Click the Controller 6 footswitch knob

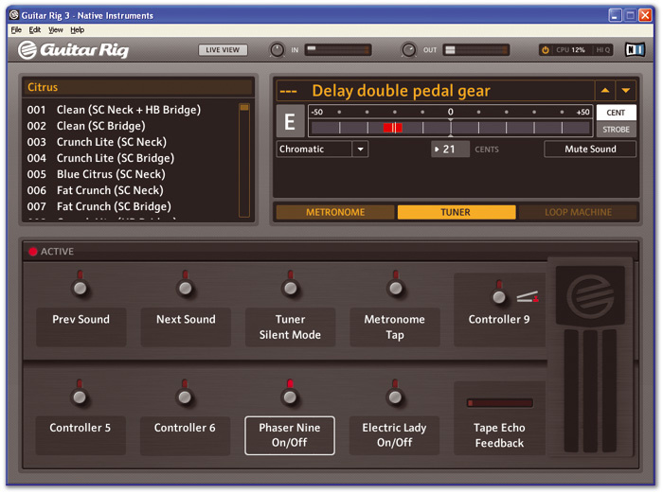pyautogui.click(x=185, y=397)
